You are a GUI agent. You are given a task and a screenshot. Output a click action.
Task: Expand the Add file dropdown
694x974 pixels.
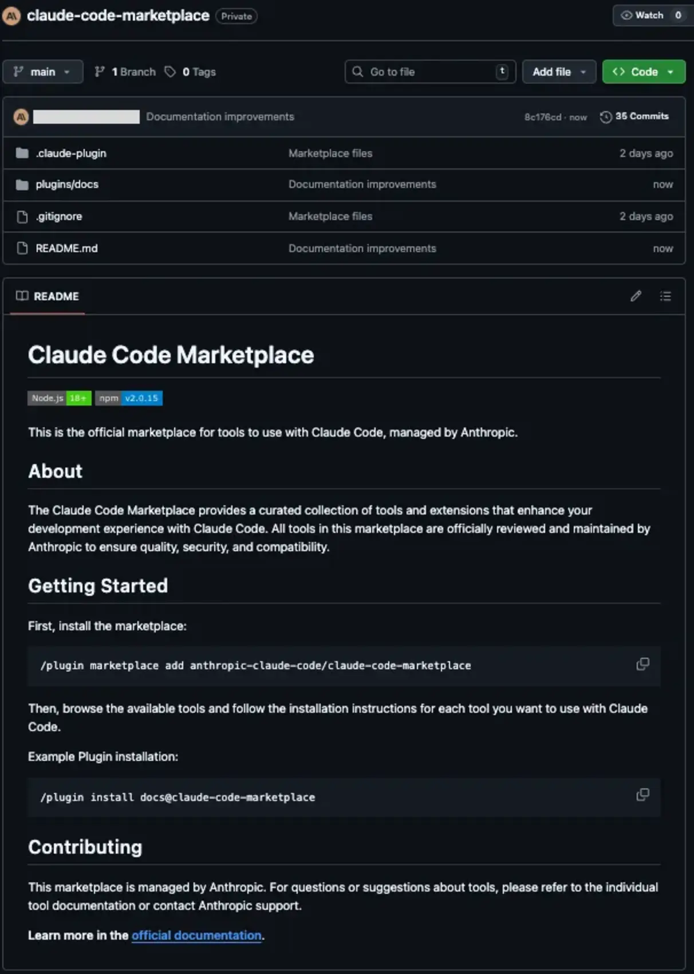(x=558, y=72)
